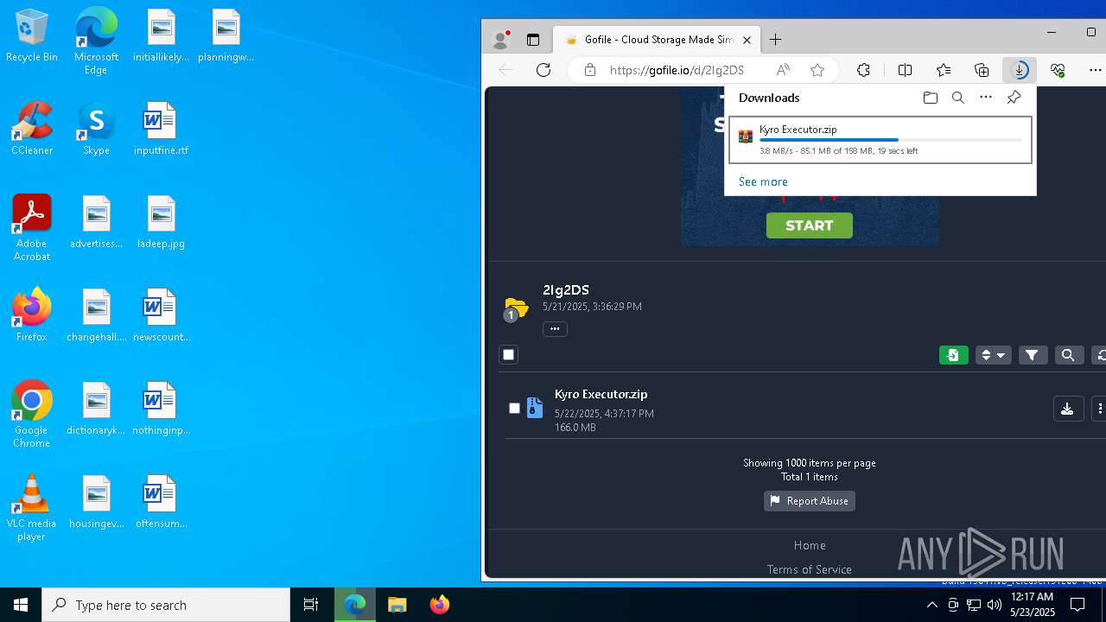
Task: Click the volume icon in system tray
Action: (995, 605)
